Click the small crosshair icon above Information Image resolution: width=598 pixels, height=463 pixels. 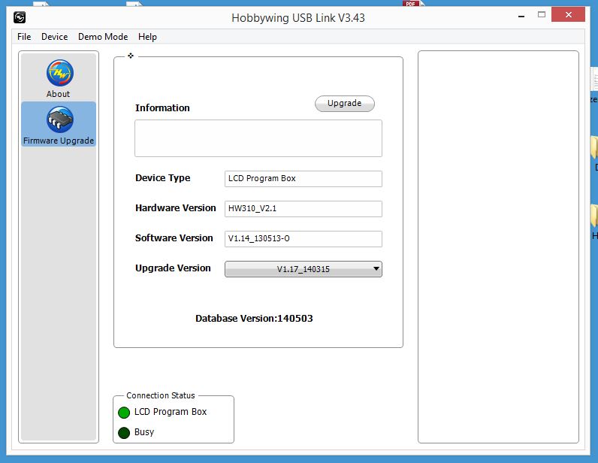[131, 56]
